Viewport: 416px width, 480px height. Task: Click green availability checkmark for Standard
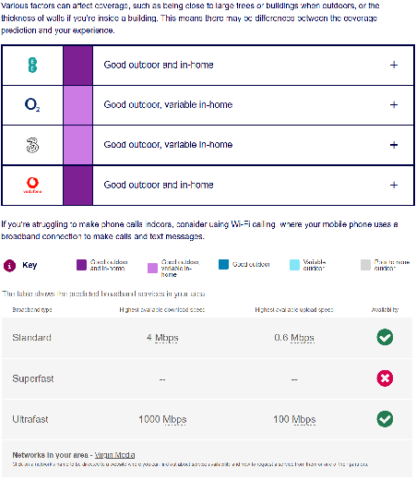click(385, 337)
